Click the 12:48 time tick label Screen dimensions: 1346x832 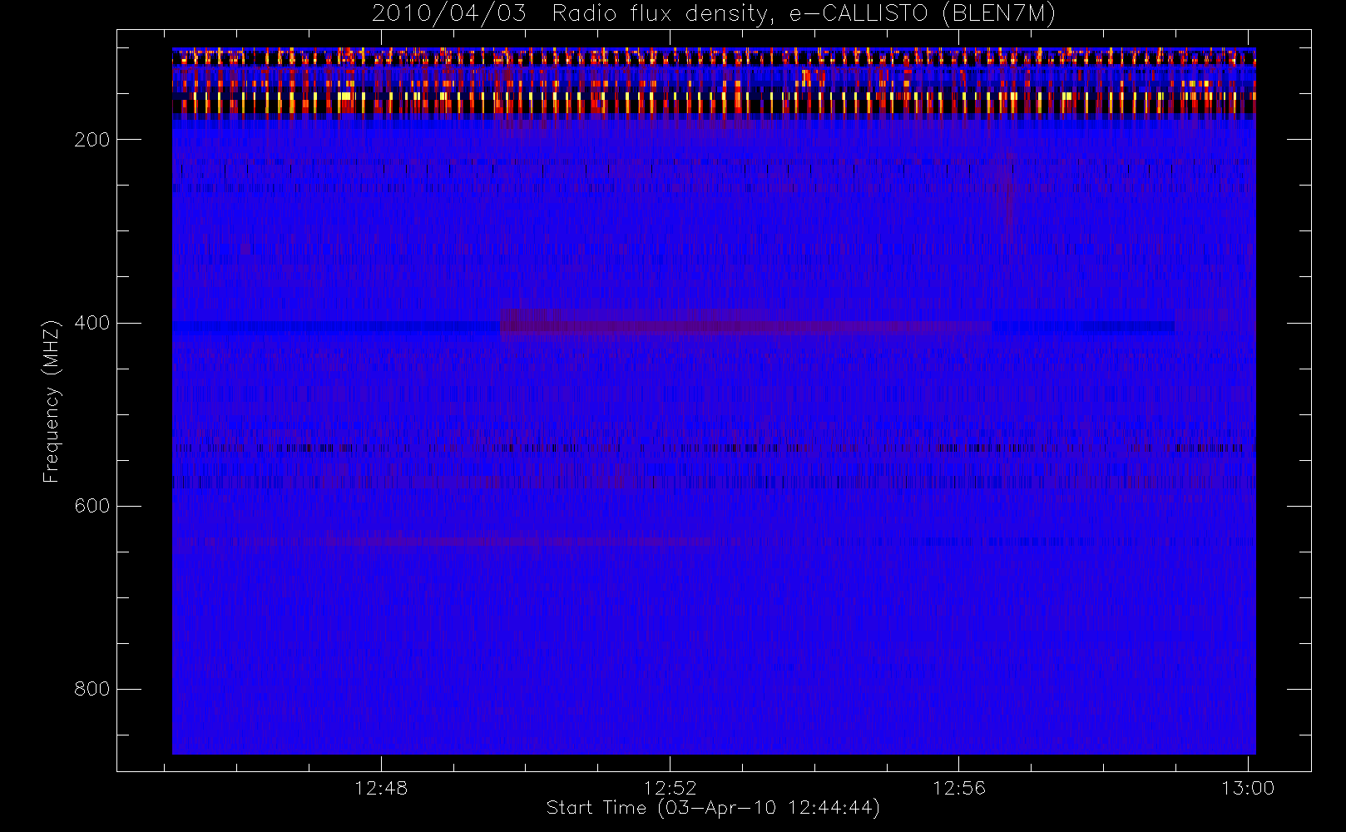click(381, 788)
